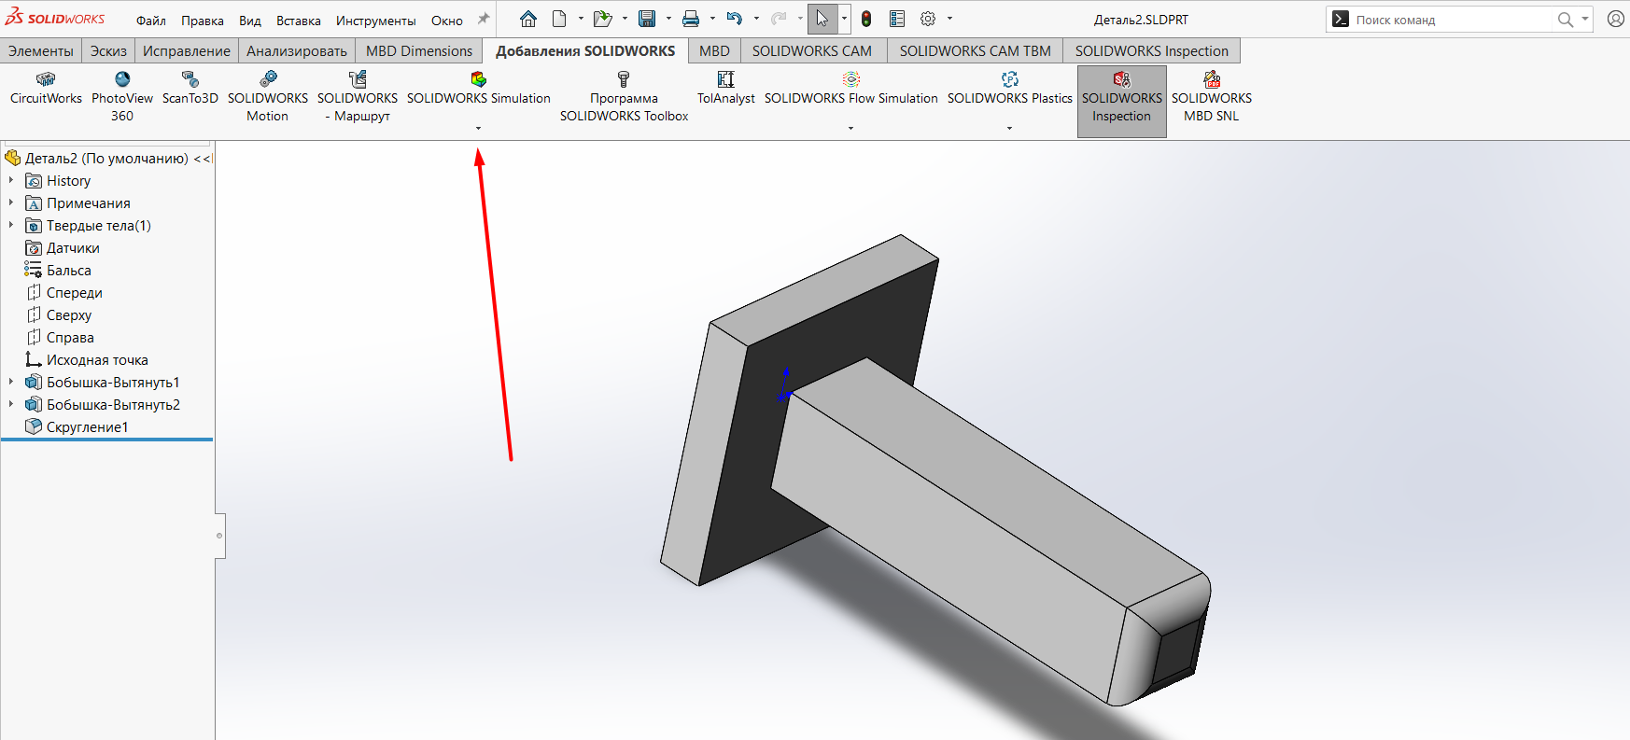Open the Open-file dropdown arrow
Screen dimensions: 1630x740
tap(625, 19)
